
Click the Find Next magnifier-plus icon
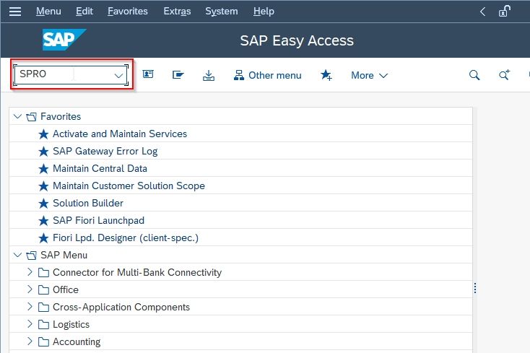pyautogui.click(x=504, y=74)
